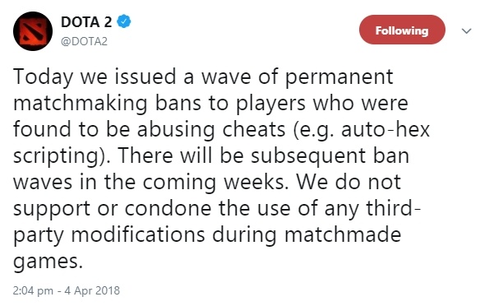Click the word "subsequent" in the tweet
Image resolution: width=480 pixels, height=306 pixels.
pyautogui.click(x=308, y=156)
